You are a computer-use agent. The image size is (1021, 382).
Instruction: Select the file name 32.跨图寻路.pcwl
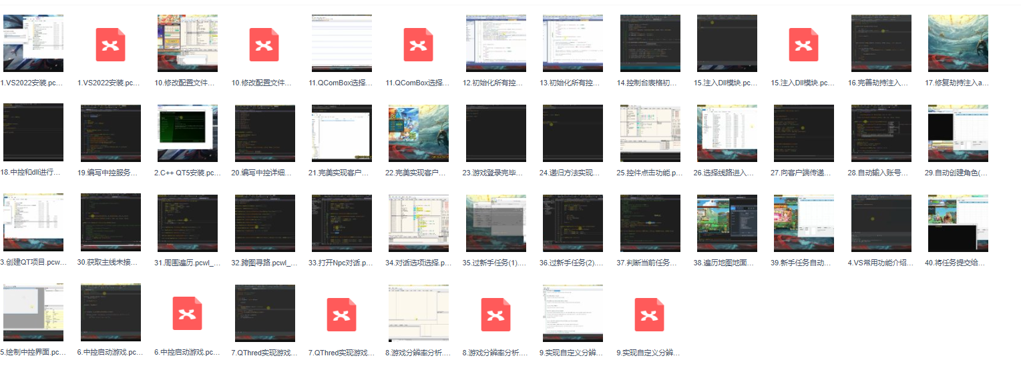click(x=265, y=263)
